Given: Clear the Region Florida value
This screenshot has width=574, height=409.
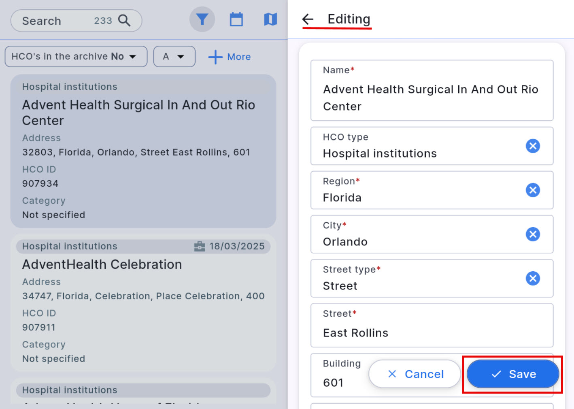Looking at the screenshot, I should (533, 190).
